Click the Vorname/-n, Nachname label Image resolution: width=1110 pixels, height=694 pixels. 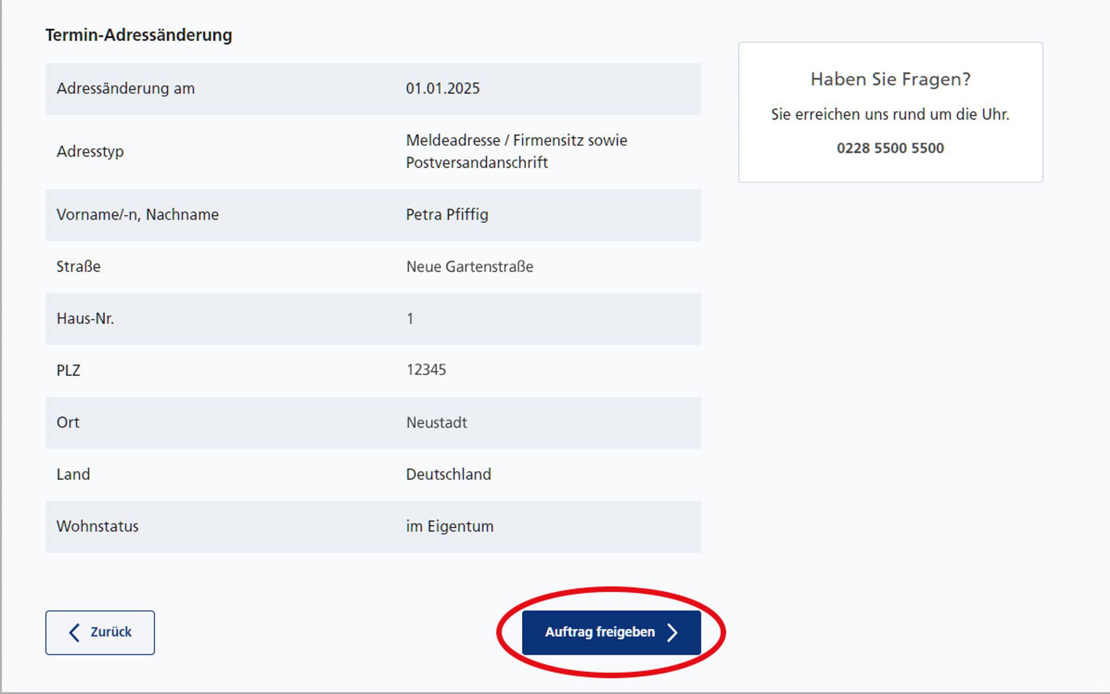pos(137,214)
